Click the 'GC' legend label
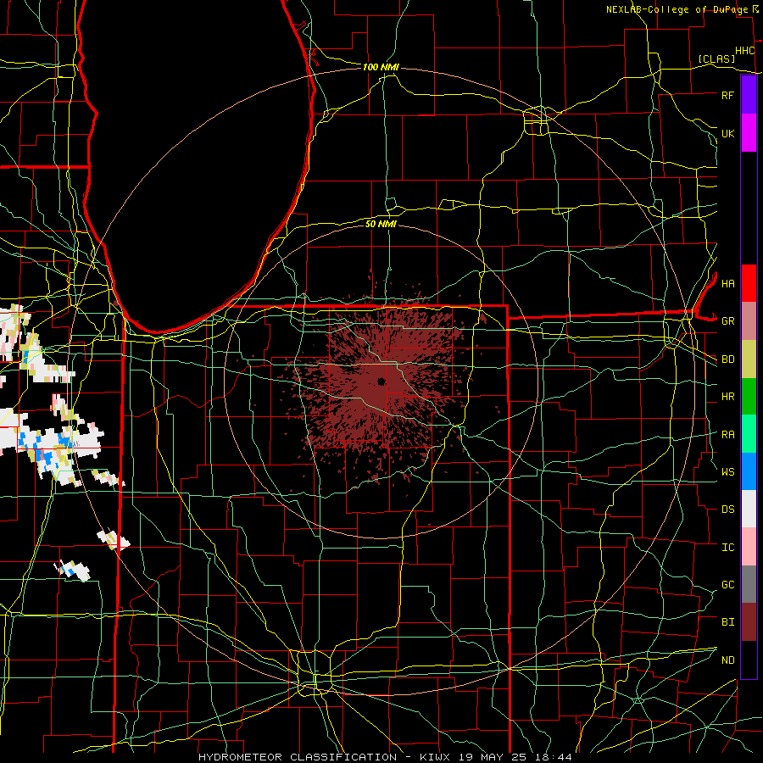 pos(727,585)
